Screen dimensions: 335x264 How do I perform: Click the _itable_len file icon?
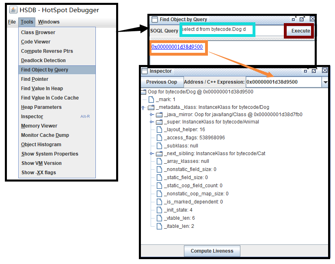(x=160, y=226)
